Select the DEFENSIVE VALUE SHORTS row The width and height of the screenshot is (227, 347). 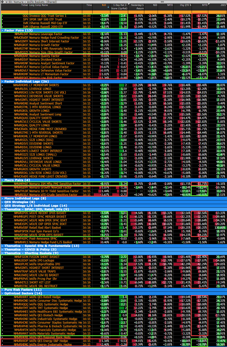click(113, 96)
